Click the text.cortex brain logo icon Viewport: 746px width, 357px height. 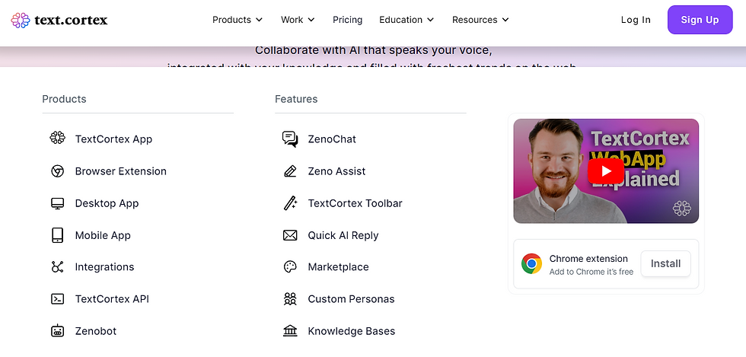21,20
